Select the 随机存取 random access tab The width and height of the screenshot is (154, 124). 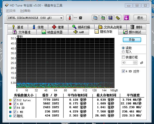click(104, 32)
